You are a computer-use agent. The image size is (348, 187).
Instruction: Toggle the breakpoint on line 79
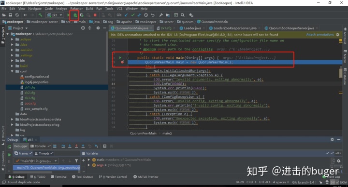click(x=122, y=62)
